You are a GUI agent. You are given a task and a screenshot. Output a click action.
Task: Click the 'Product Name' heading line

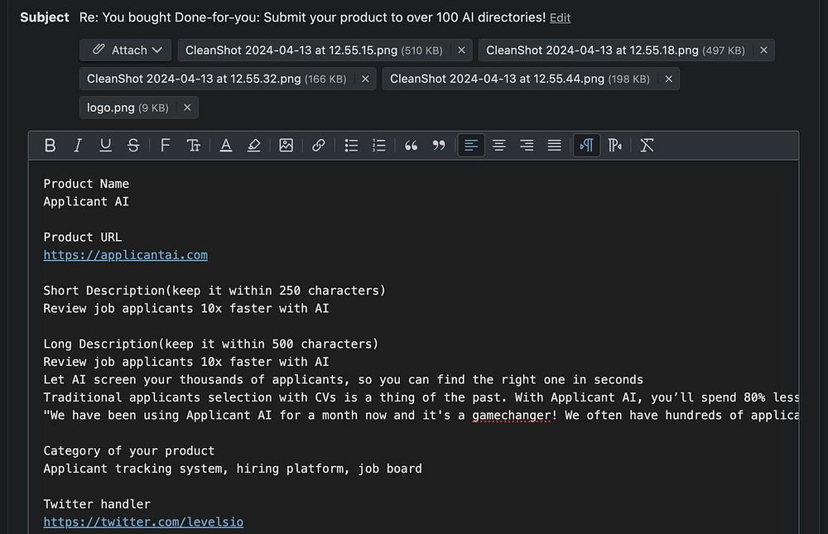point(86,184)
